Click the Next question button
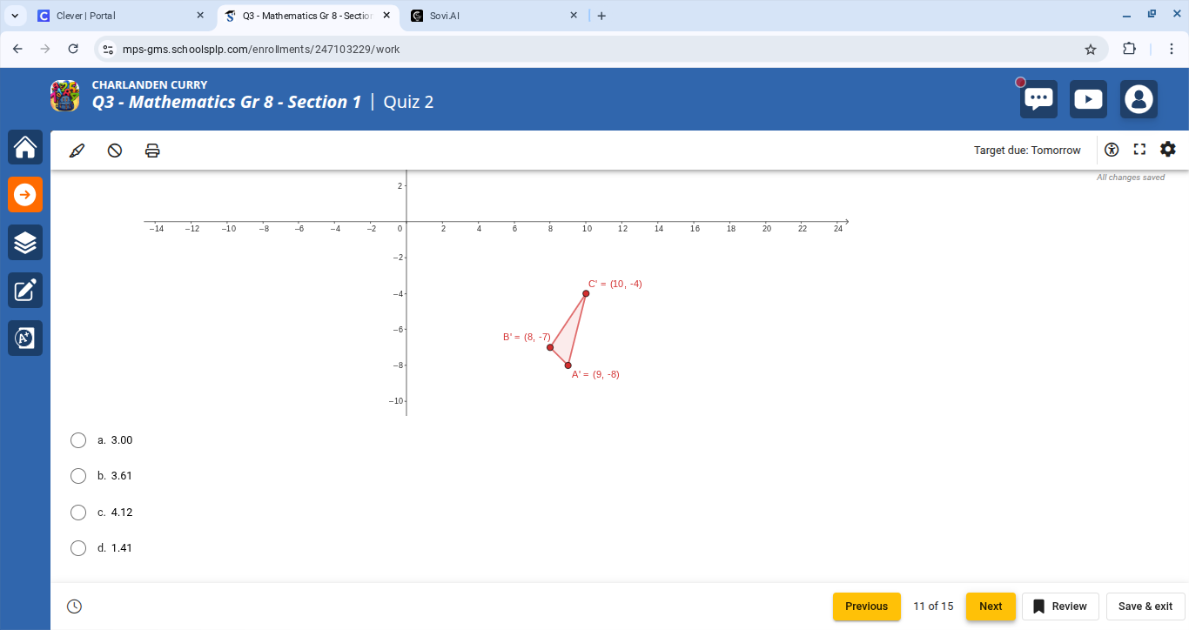The image size is (1189, 630). (991, 607)
